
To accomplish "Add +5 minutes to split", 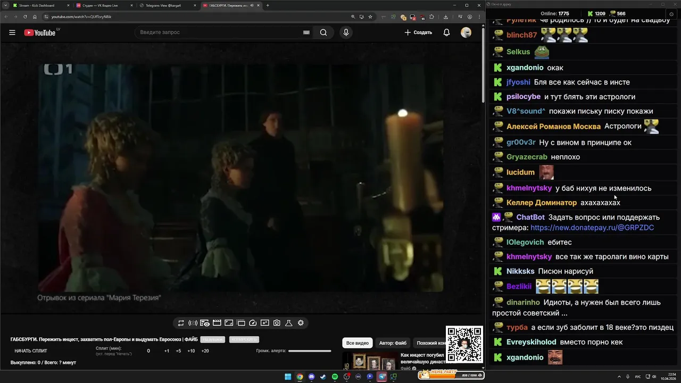I will click(178, 351).
